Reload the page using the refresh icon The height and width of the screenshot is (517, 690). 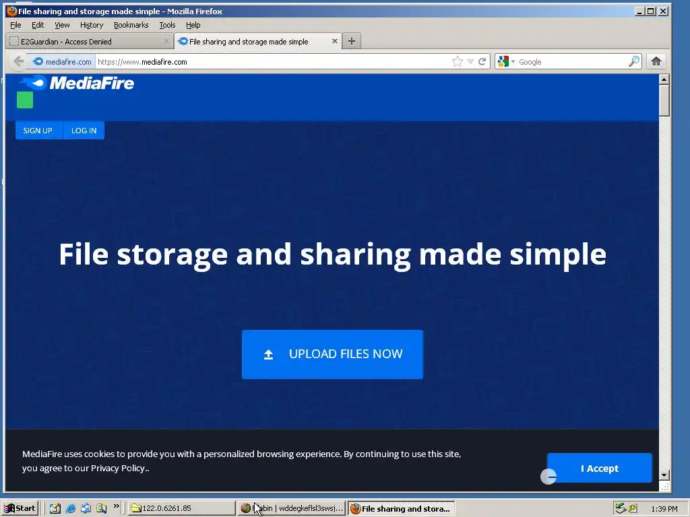pyautogui.click(x=482, y=61)
